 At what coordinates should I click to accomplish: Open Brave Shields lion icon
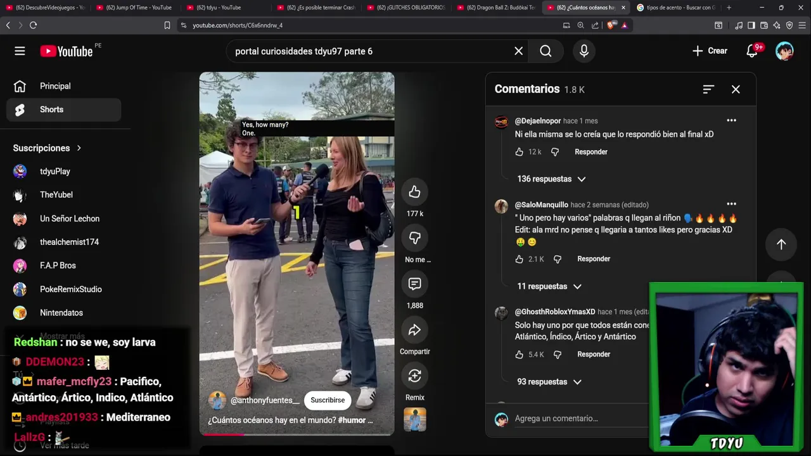pos(611,25)
